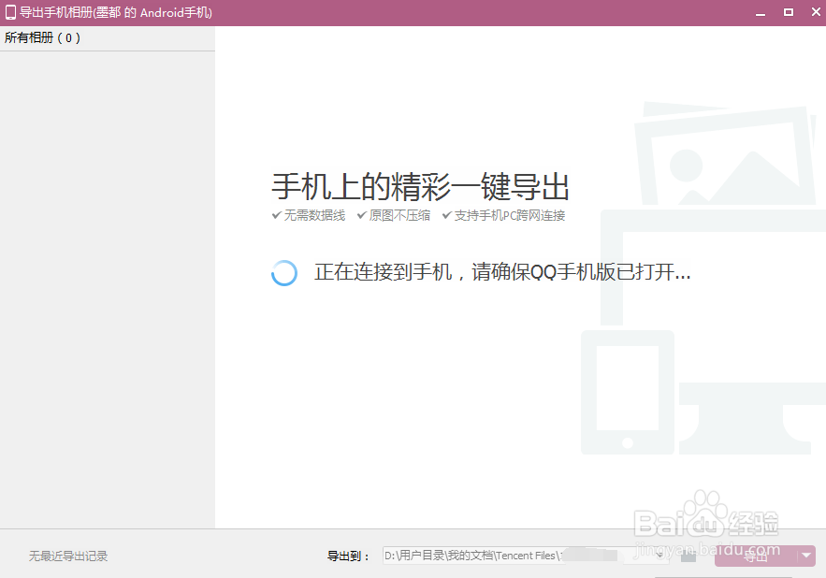Click the 导出到 label
Screen dimensions: 826x578
[348, 556]
